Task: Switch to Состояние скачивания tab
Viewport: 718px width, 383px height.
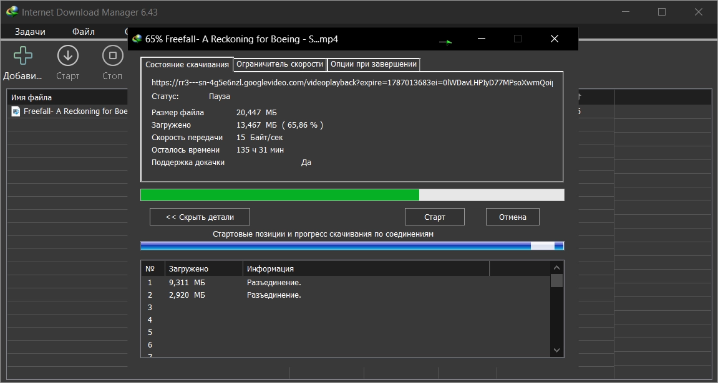Action: pos(187,64)
